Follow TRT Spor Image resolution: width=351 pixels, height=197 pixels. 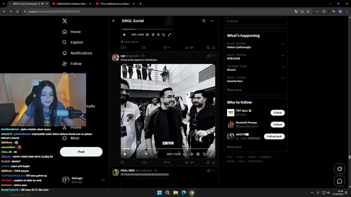tap(278, 113)
